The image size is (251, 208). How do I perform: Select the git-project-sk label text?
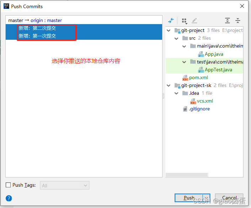click(196, 86)
